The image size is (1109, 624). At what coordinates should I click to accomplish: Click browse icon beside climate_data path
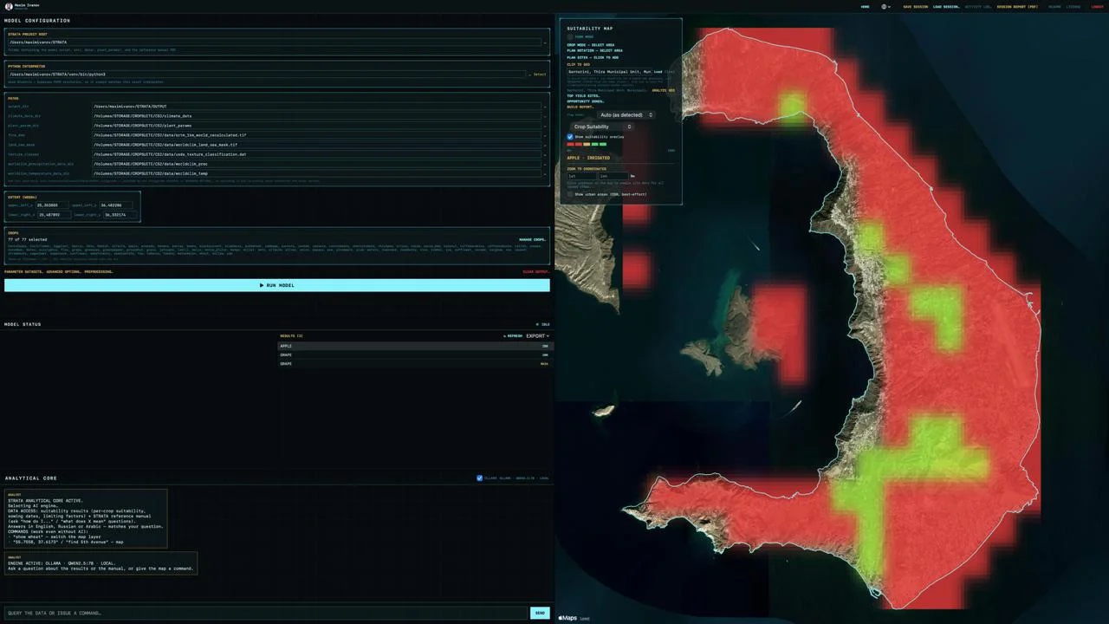pos(545,116)
